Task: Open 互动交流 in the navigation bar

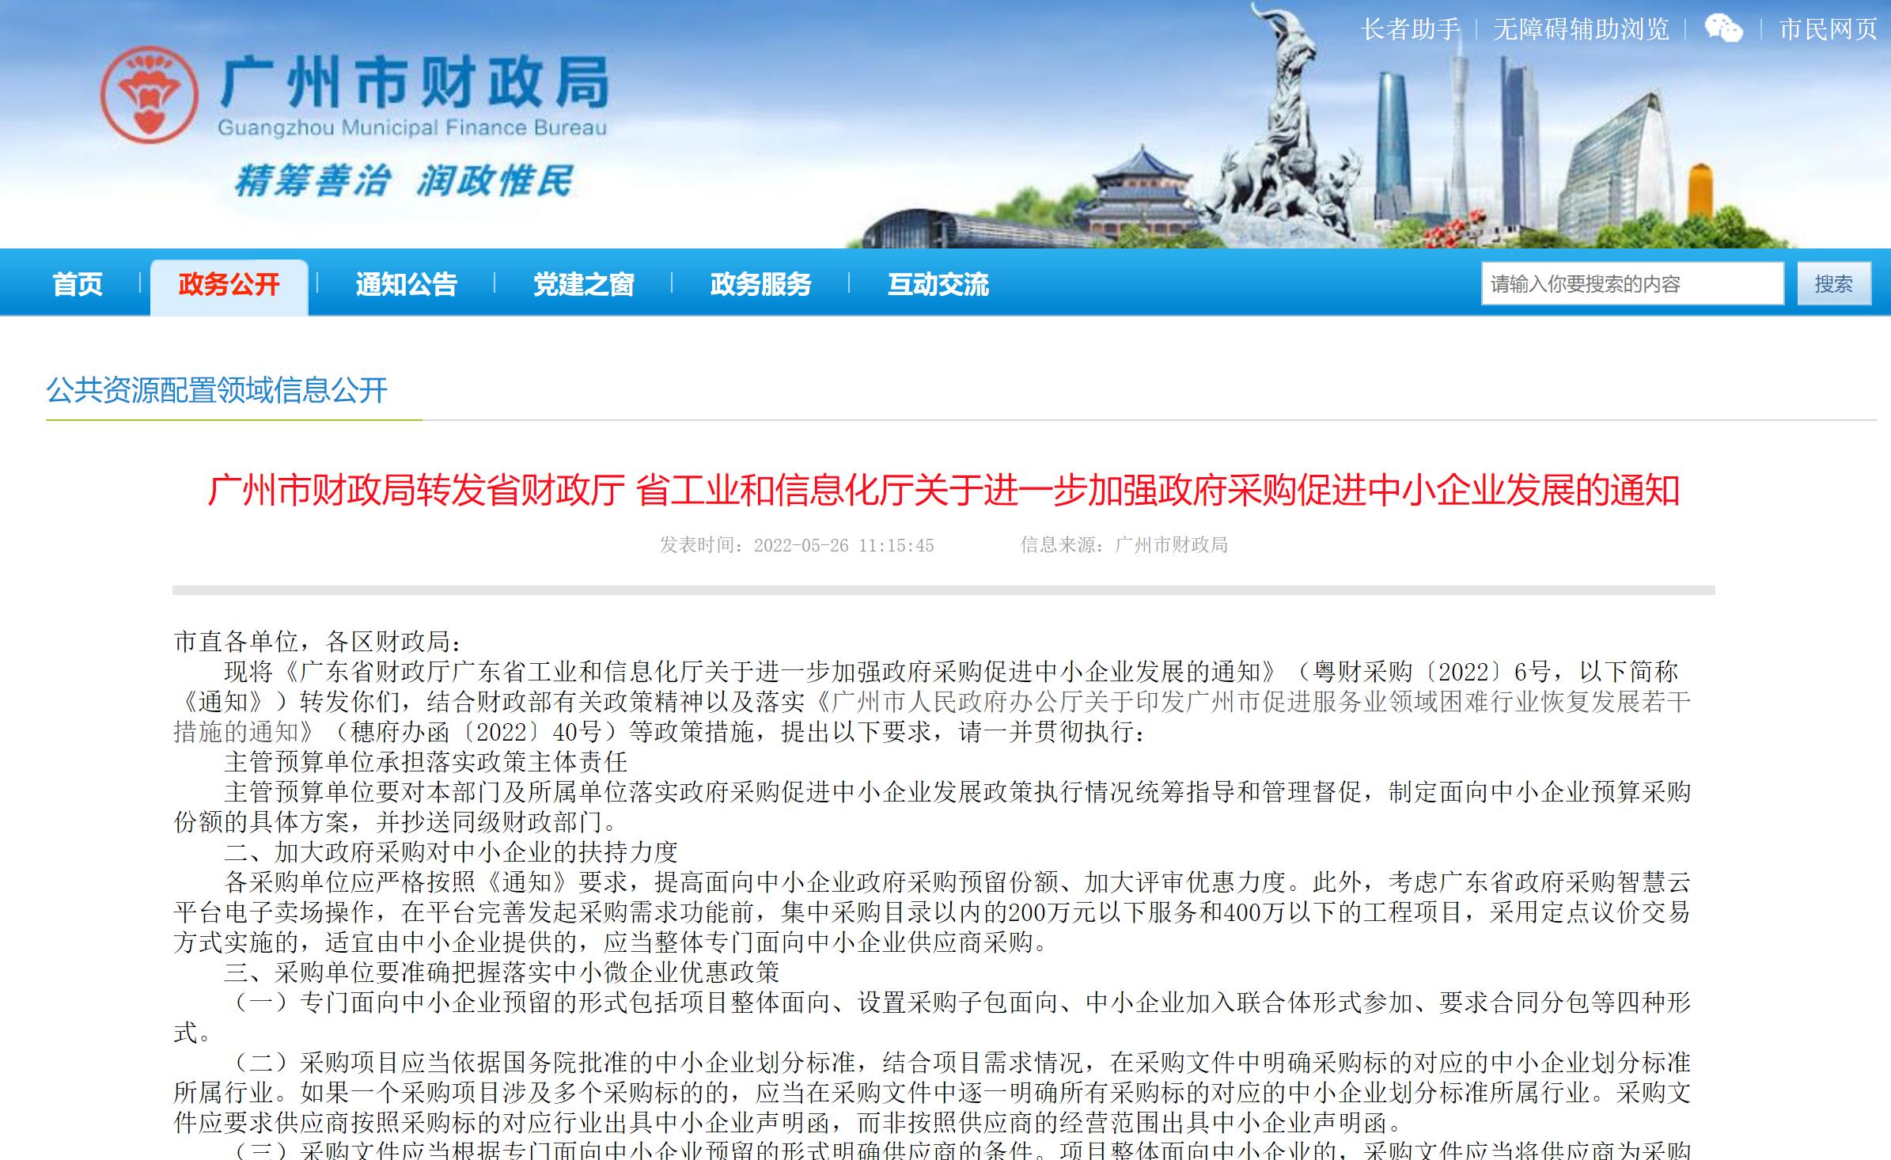Action: tap(938, 284)
